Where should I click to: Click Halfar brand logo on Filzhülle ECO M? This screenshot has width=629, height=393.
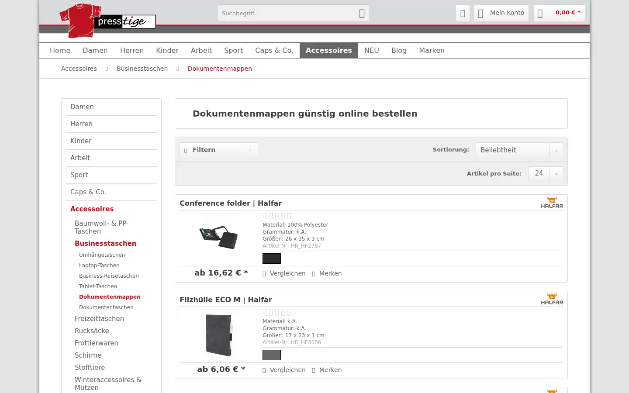[x=552, y=299]
